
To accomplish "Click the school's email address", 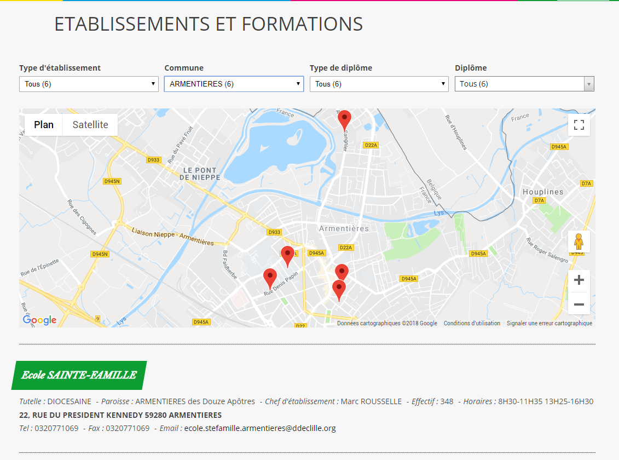I will (260, 428).
